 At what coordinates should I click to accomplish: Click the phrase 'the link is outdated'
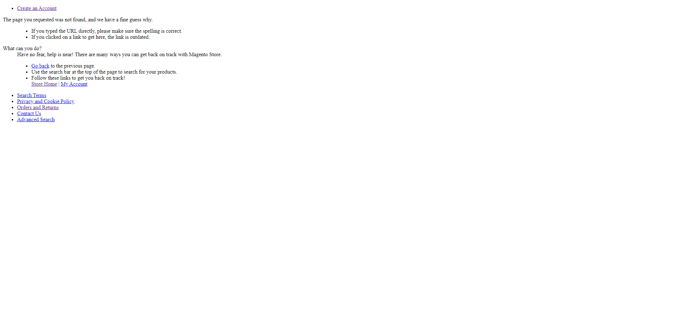click(128, 37)
